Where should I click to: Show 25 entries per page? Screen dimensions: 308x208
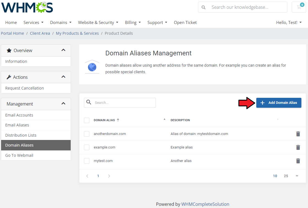pyautogui.click(x=286, y=176)
